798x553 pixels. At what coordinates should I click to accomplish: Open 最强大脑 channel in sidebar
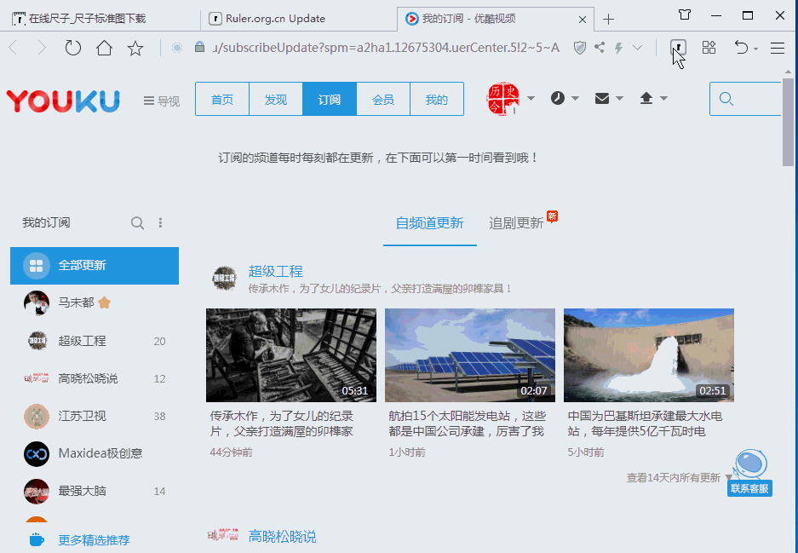[95, 491]
